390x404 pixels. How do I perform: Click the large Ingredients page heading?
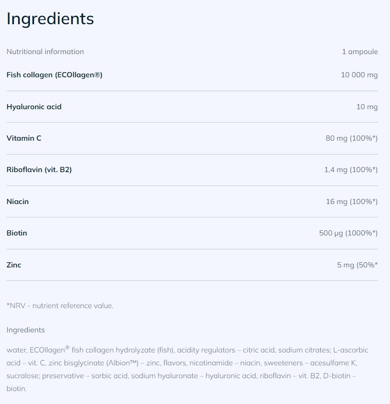[50, 19]
